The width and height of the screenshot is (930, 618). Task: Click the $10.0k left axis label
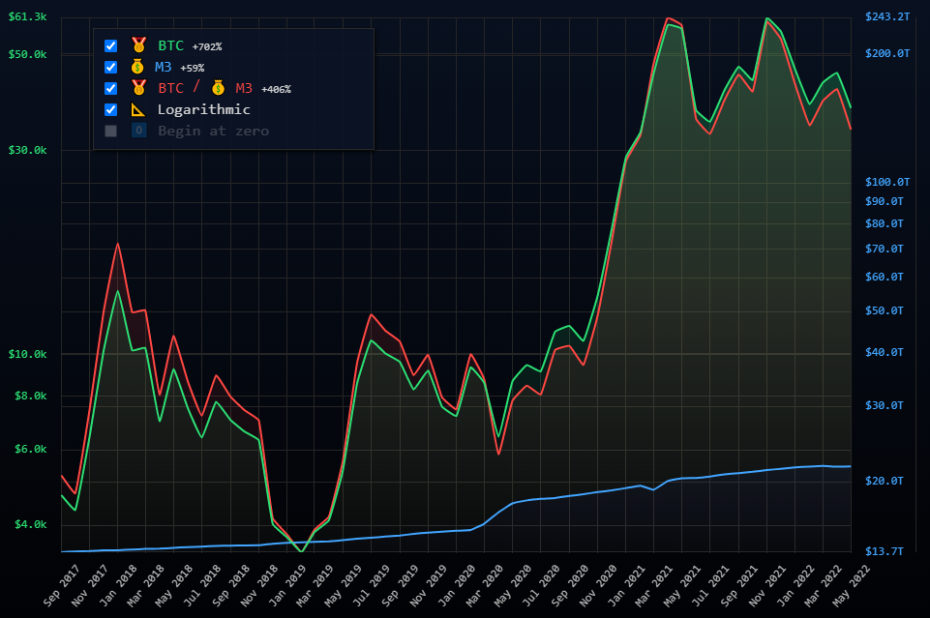pyautogui.click(x=27, y=354)
